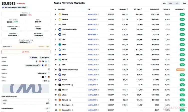Copy the 0x69af contract address

[x=39, y=65]
